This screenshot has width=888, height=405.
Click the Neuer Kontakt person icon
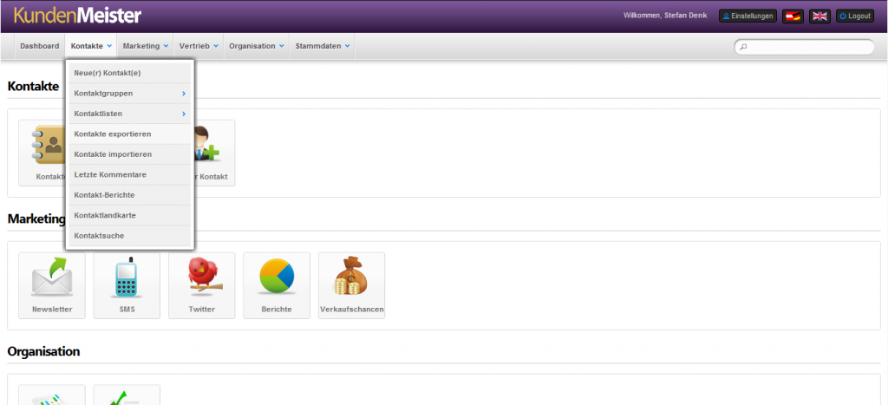[214, 153]
